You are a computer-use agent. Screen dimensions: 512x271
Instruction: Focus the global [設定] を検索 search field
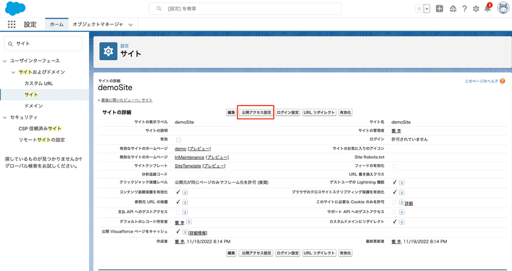[245, 9]
